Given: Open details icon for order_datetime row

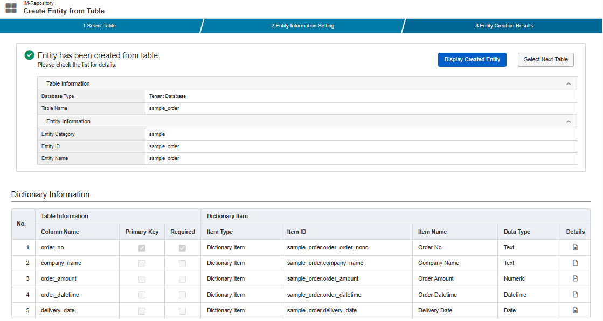Looking at the screenshot, I should coord(576,295).
